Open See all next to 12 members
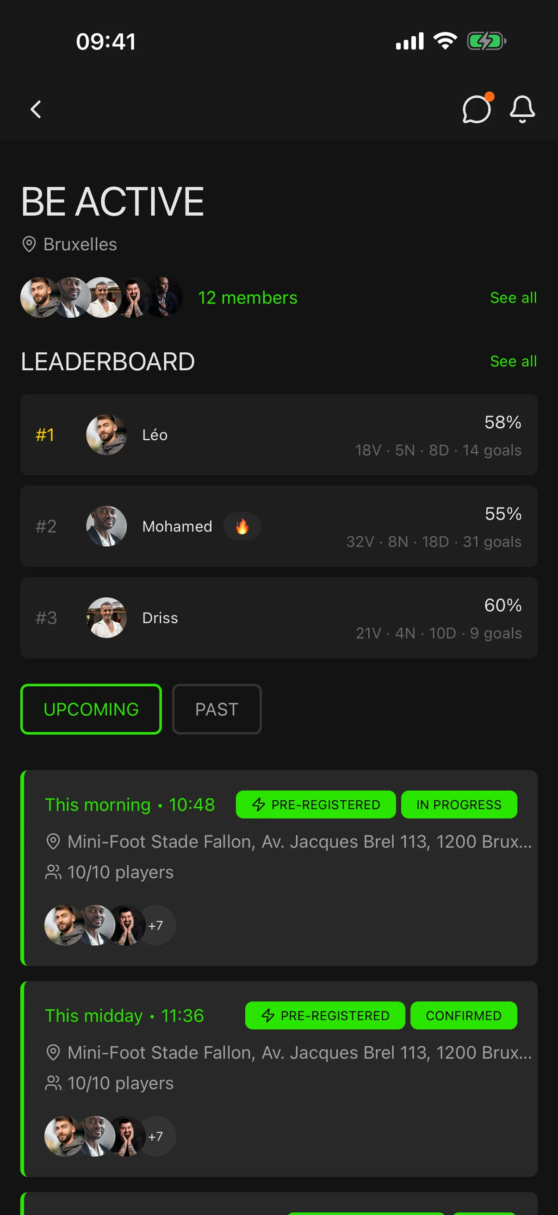 (513, 297)
